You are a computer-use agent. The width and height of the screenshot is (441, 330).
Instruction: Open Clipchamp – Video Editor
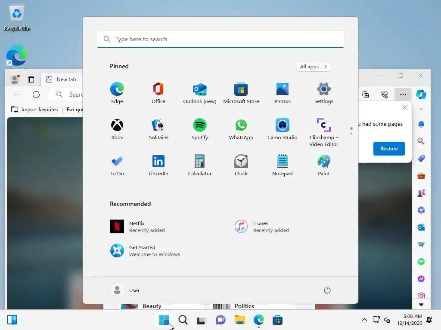(x=324, y=132)
